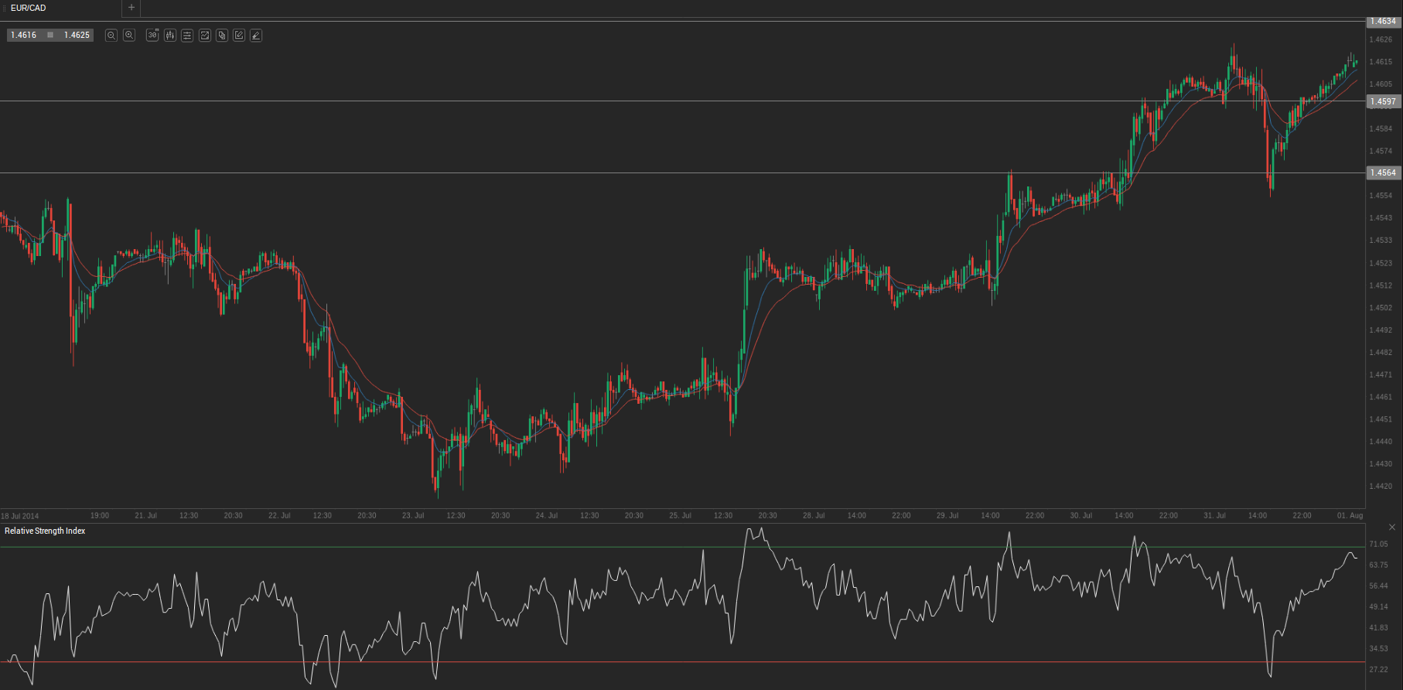Open chart settings sliders icon
1403x690 pixels.
tap(187, 36)
